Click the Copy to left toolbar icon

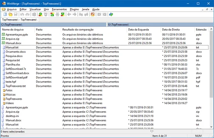(x=75, y=14)
